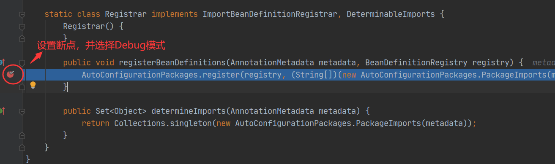The width and height of the screenshot is (555, 164).
Task: Click the BeanDefinitionRegistry parameter type
Action: 416,63
